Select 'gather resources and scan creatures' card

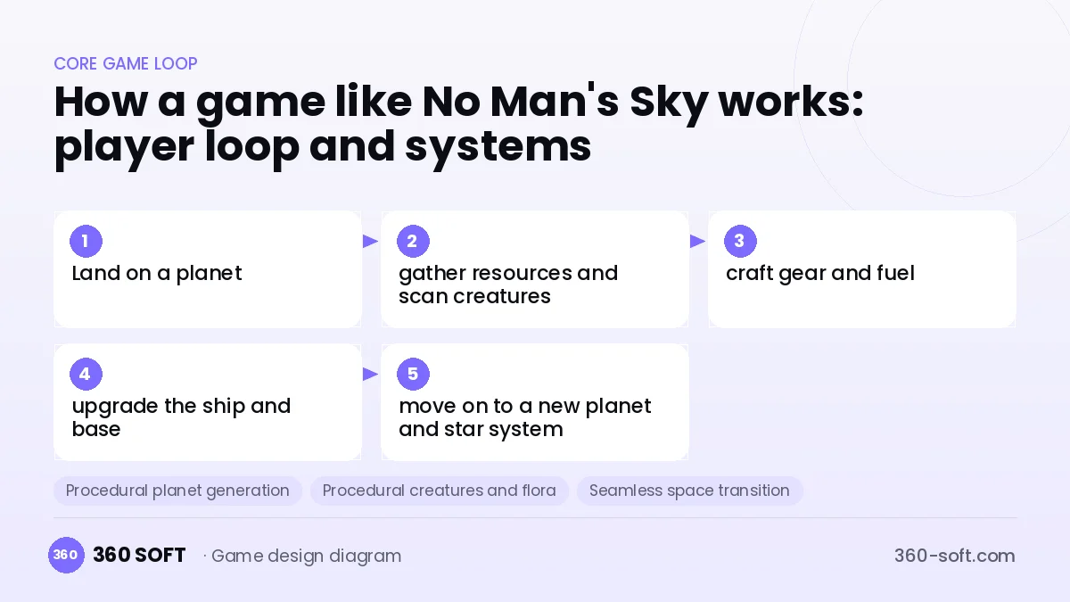coord(535,269)
